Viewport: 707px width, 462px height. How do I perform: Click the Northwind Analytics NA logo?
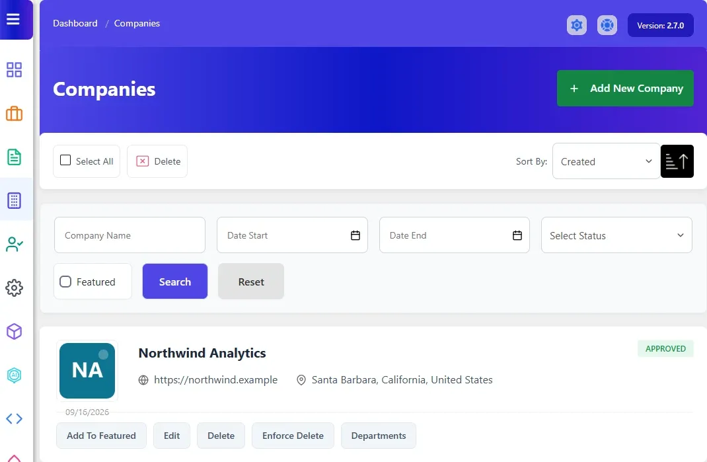coord(87,370)
